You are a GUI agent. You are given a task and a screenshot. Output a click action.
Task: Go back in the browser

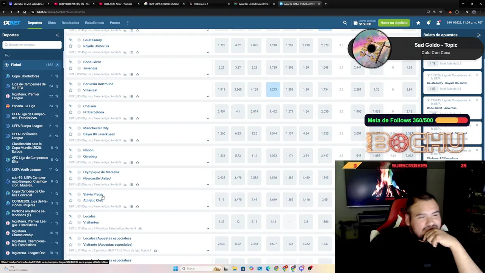4,12
